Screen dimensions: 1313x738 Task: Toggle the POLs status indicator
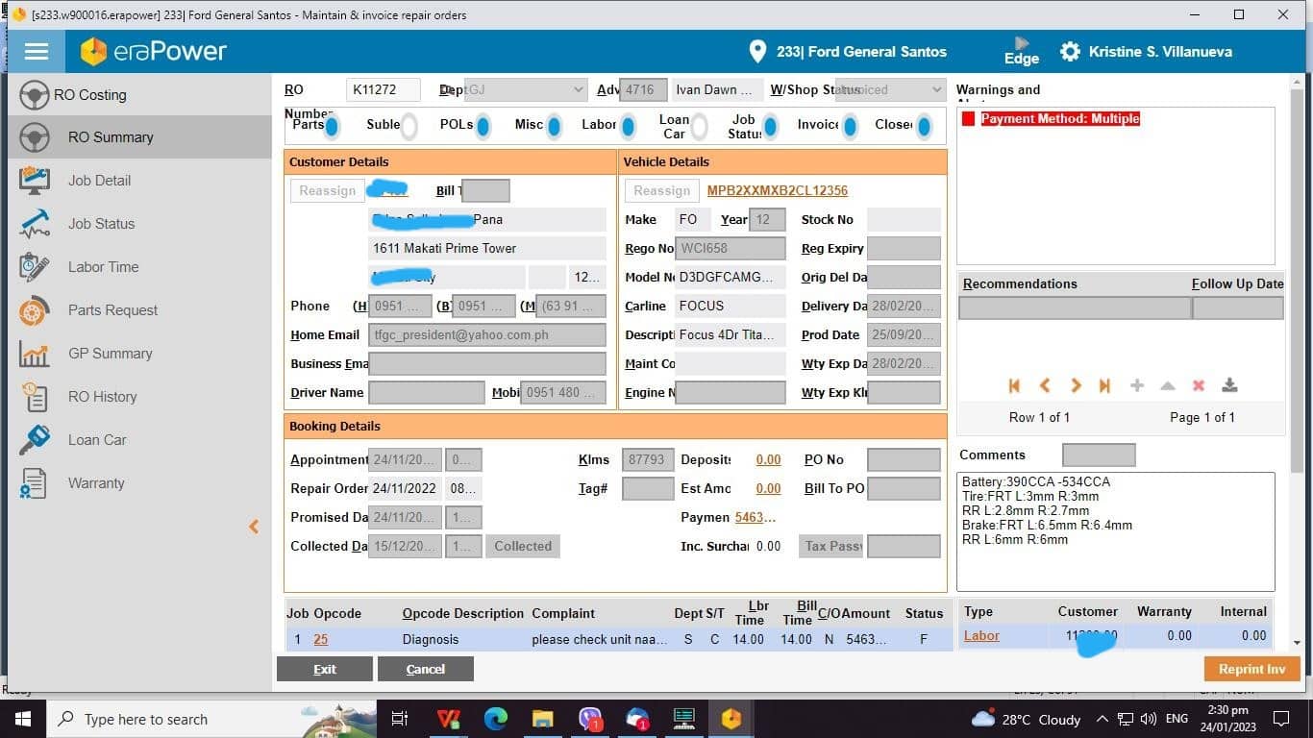483,126
